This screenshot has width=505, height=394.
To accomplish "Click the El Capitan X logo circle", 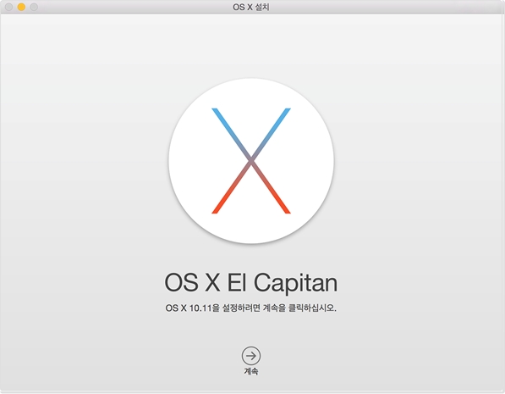I will tap(251, 161).
